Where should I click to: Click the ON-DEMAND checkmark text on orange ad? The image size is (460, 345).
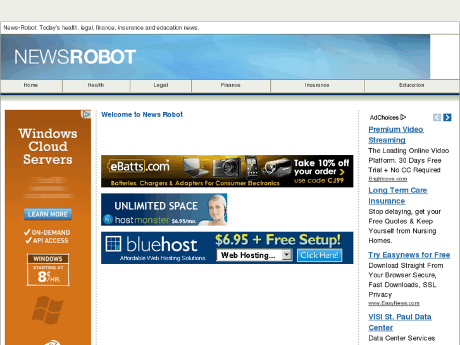[x=47, y=232]
